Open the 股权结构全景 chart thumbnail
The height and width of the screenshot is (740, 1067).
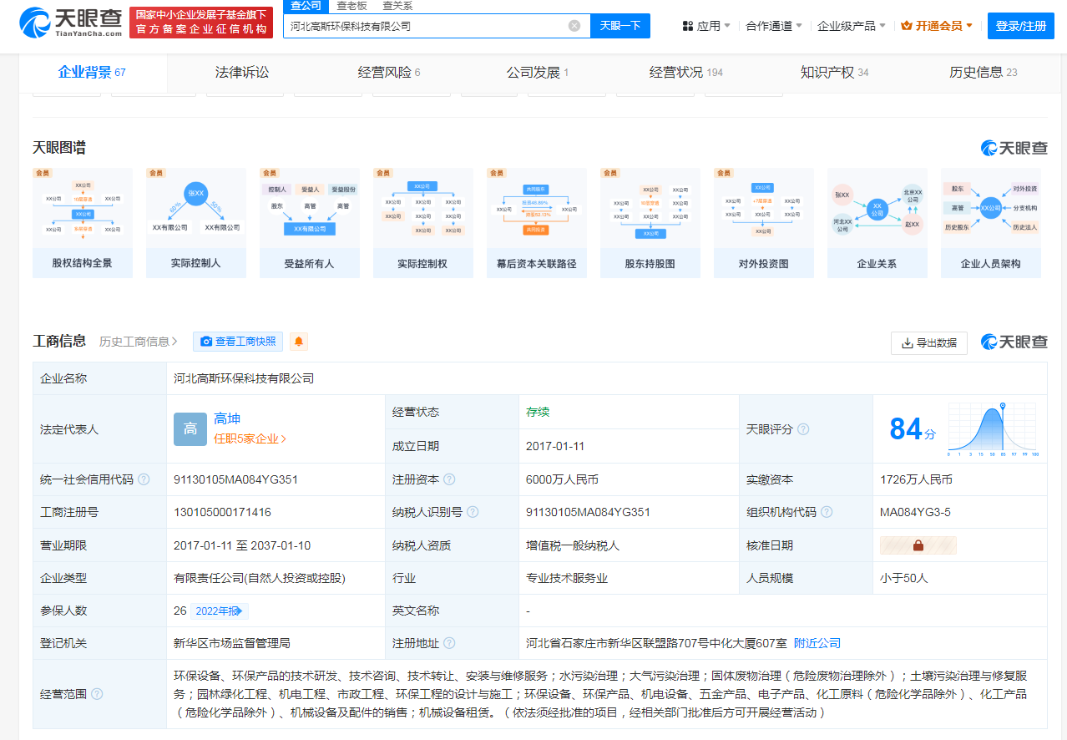pyautogui.click(x=82, y=223)
